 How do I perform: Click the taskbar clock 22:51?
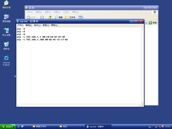167,127
